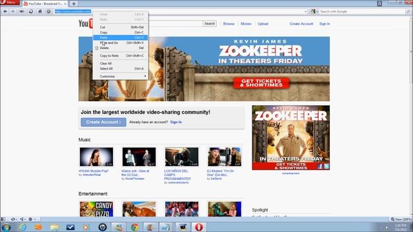This screenshot has width=413, height=232.
Task: Go back with the Back arrow
Action: point(5,12)
